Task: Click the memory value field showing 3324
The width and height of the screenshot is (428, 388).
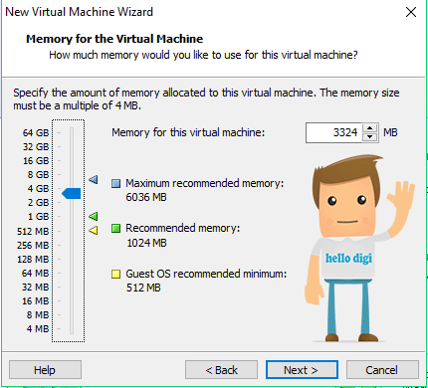Action: point(333,132)
